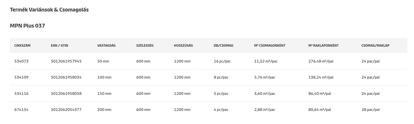Screen dimensions: 414x124
Task: Click article number 674154
Action: click(21, 110)
